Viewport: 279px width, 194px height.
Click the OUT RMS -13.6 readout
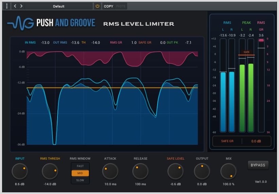tap(66, 43)
